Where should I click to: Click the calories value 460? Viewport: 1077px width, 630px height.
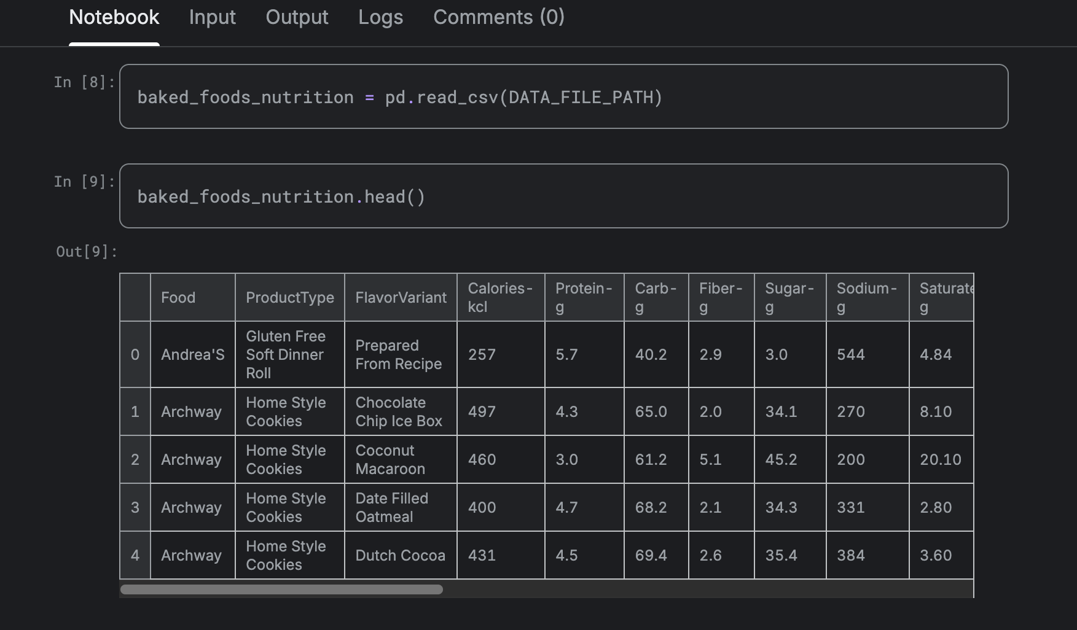[x=501, y=459]
